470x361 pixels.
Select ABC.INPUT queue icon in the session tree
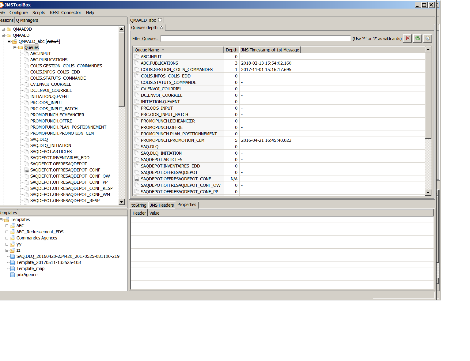click(27, 54)
